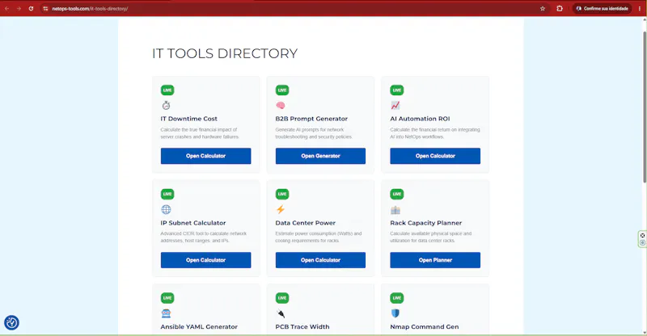Click the globe icon on IP Subnet Calculator
Screen dimensions: 647x336
[166, 209]
